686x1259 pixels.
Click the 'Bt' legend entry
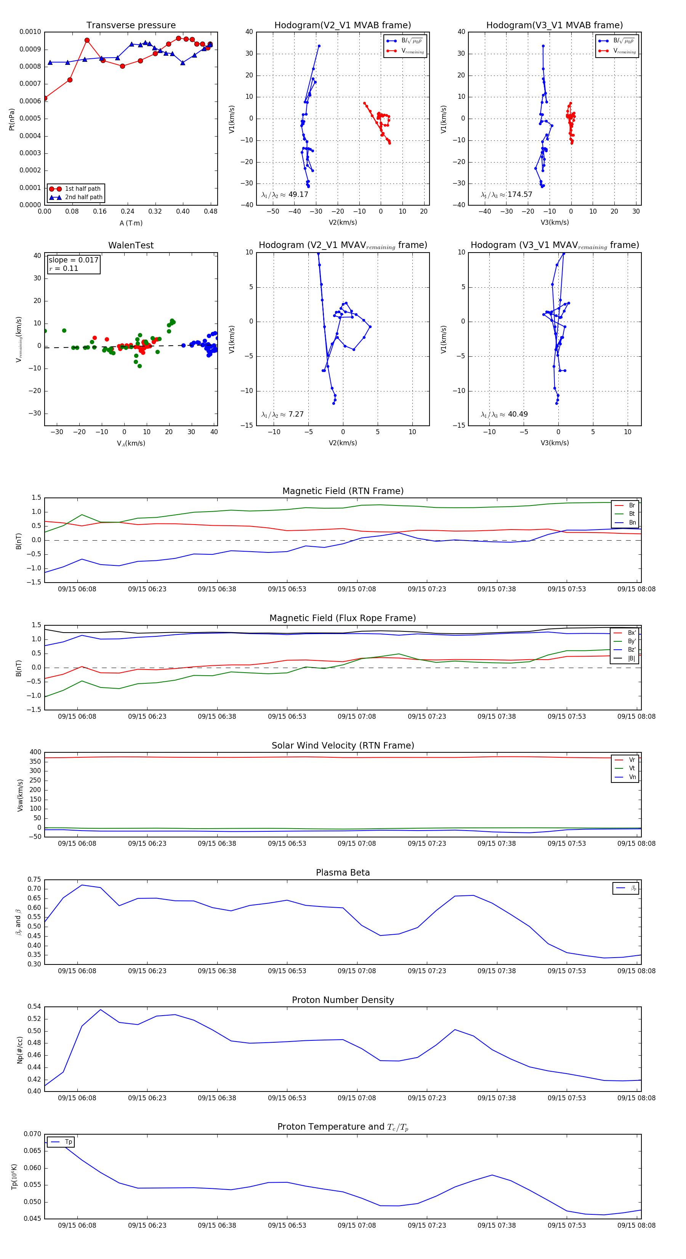(625, 514)
